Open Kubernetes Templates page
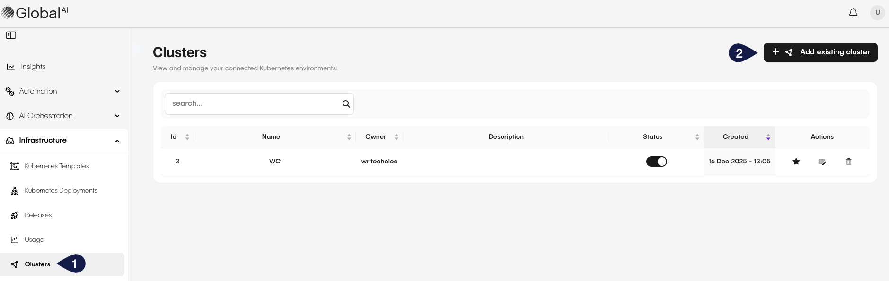Image resolution: width=889 pixels, height=281 pixels. 57,166
